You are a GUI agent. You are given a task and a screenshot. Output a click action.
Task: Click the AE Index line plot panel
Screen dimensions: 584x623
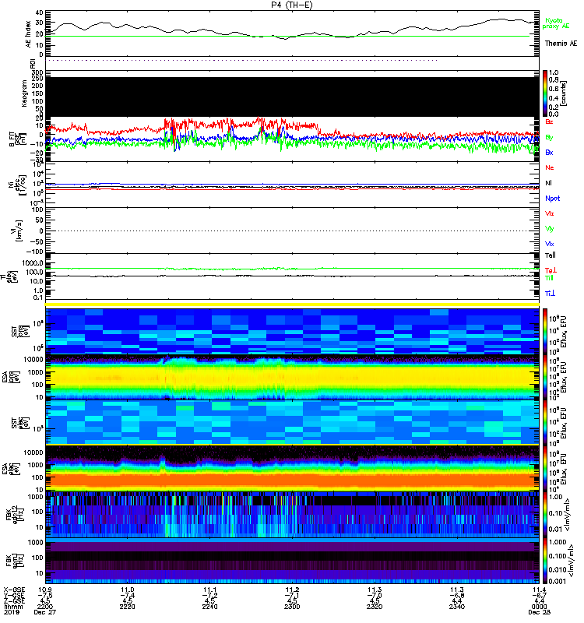293,33
